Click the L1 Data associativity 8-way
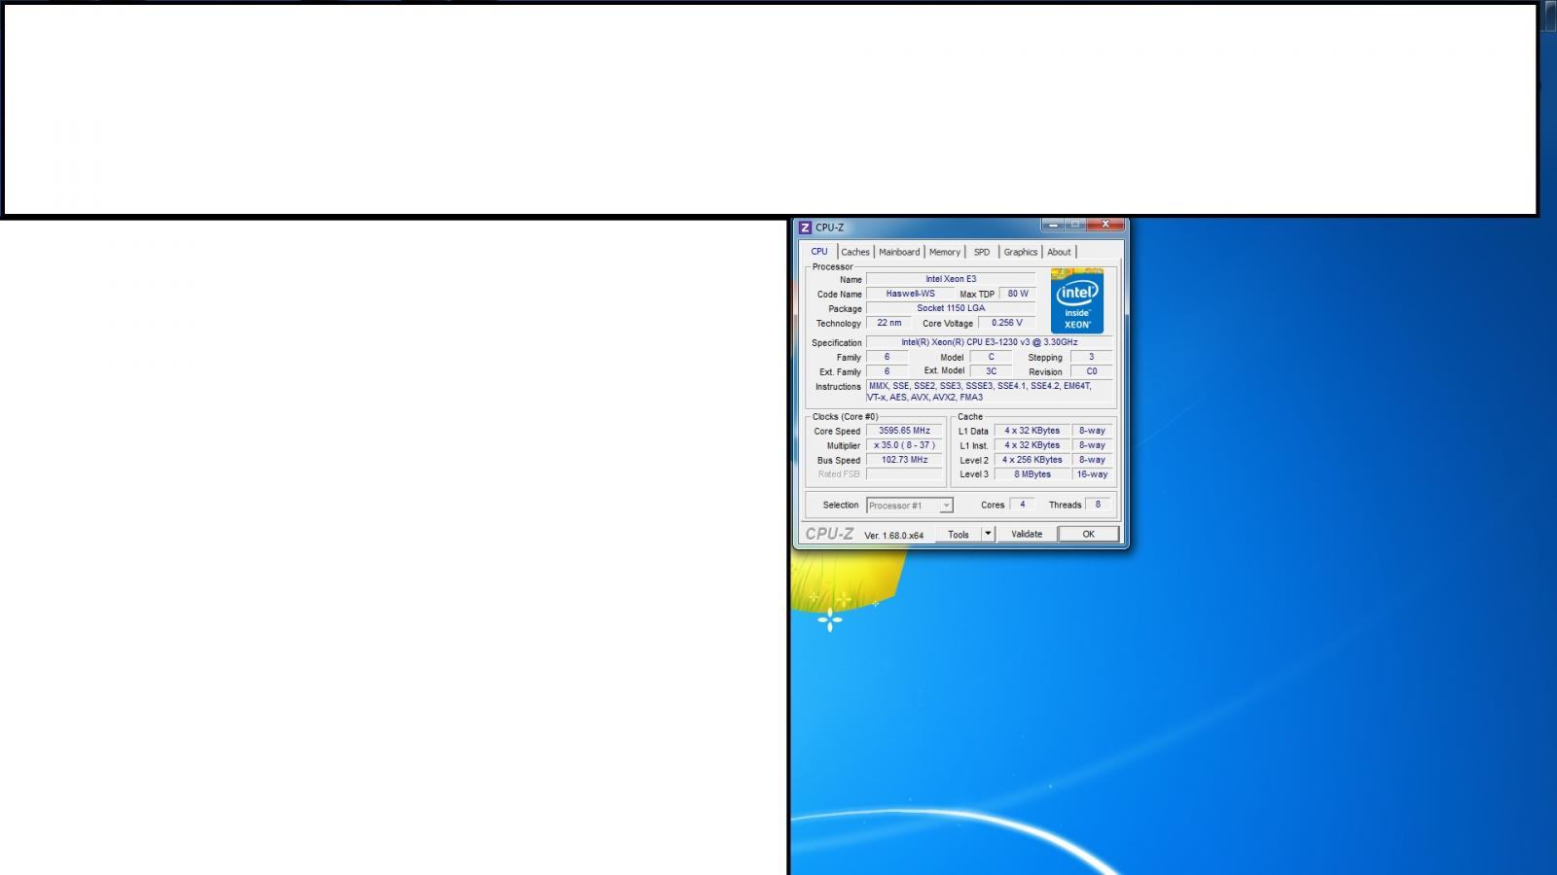Image resolution: width=1557 pixels, height=875 pixels. pos(1092,431)
